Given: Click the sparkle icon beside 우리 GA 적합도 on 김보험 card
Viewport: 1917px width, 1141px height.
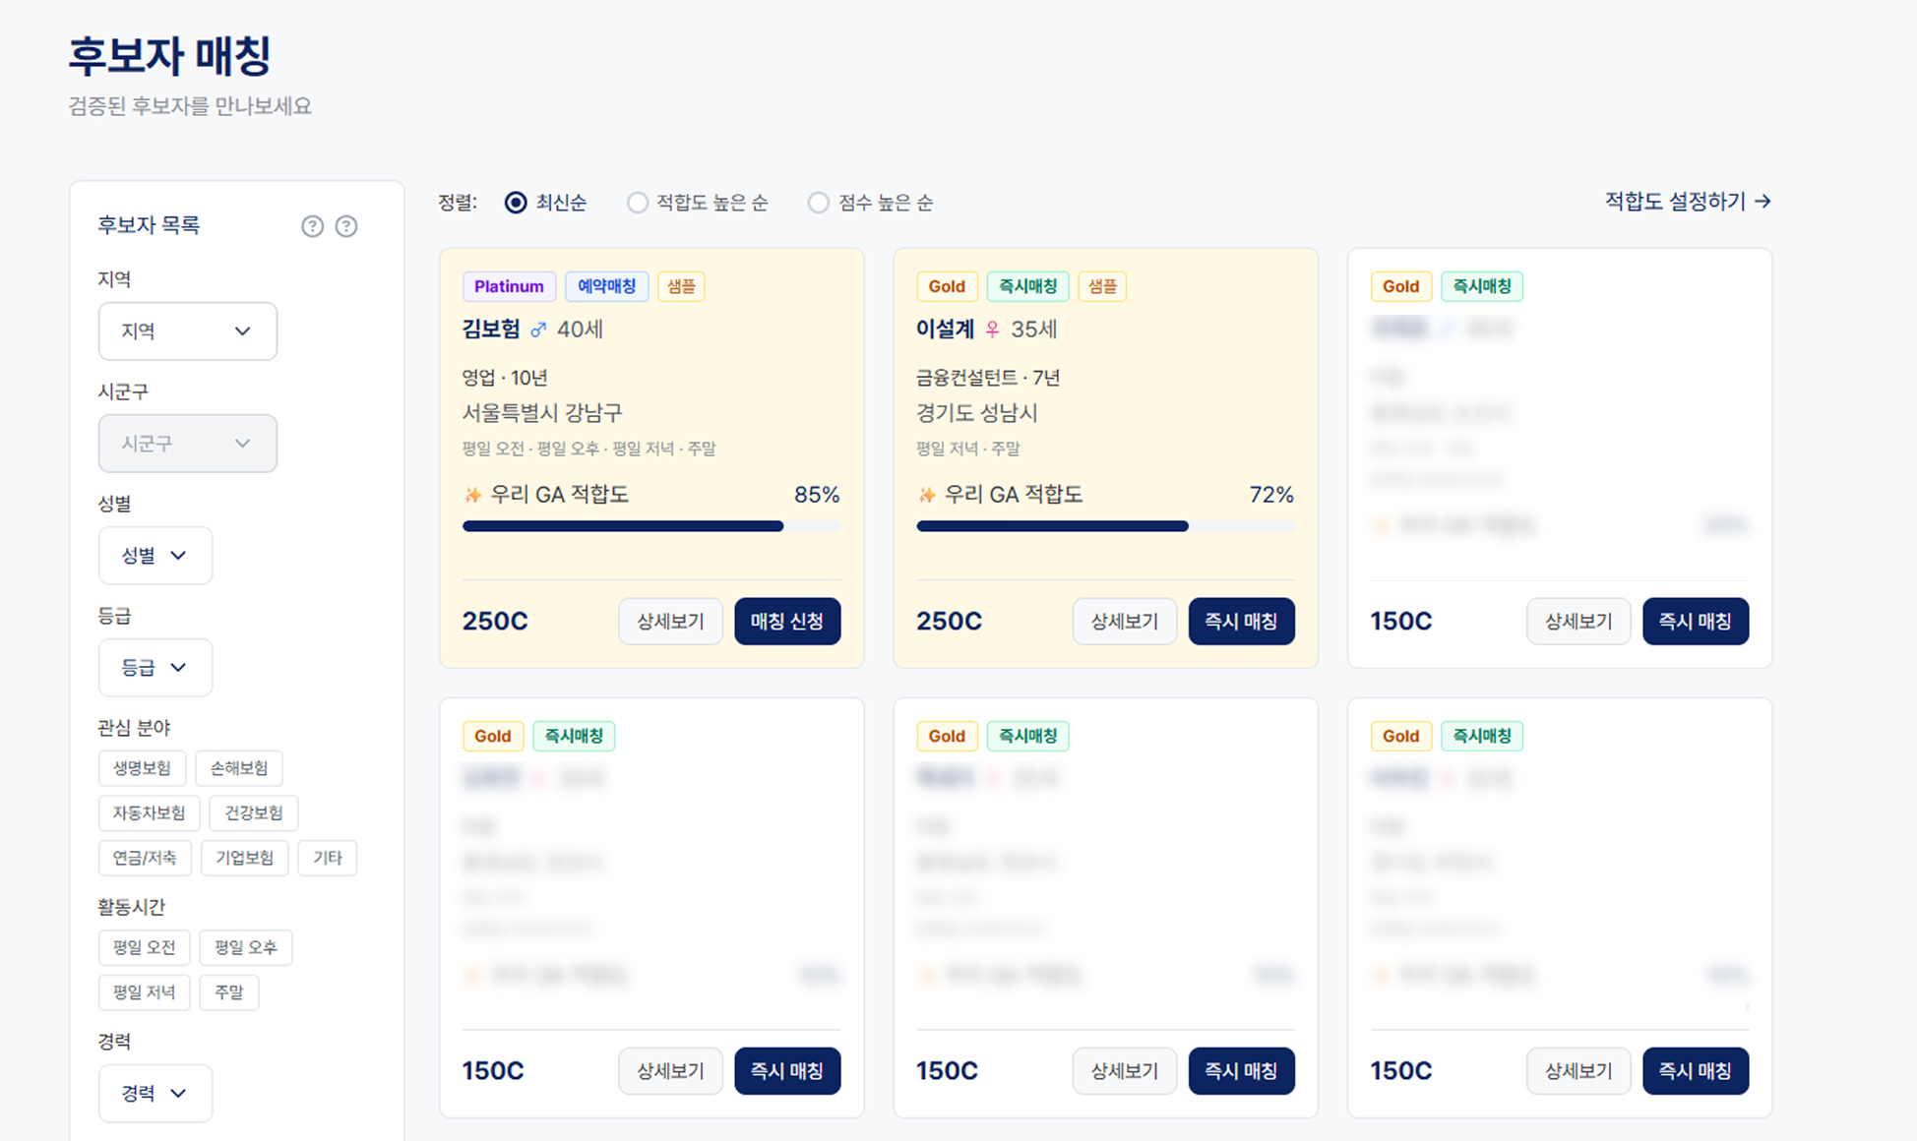Looking at the screenshot, I should tap(474, 494).
